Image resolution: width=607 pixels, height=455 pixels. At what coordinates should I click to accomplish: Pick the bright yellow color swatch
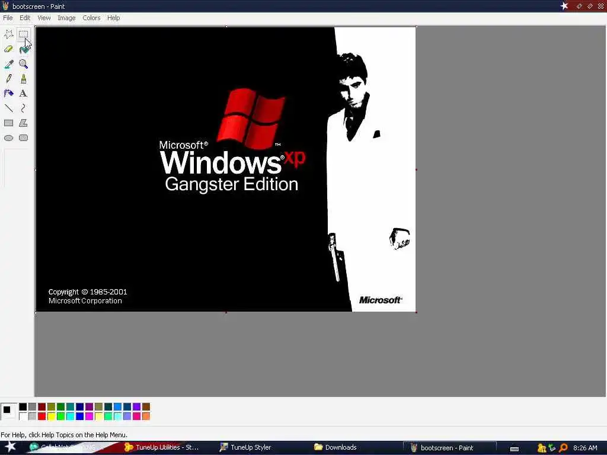pyautogui.click(x=51, y=416)
